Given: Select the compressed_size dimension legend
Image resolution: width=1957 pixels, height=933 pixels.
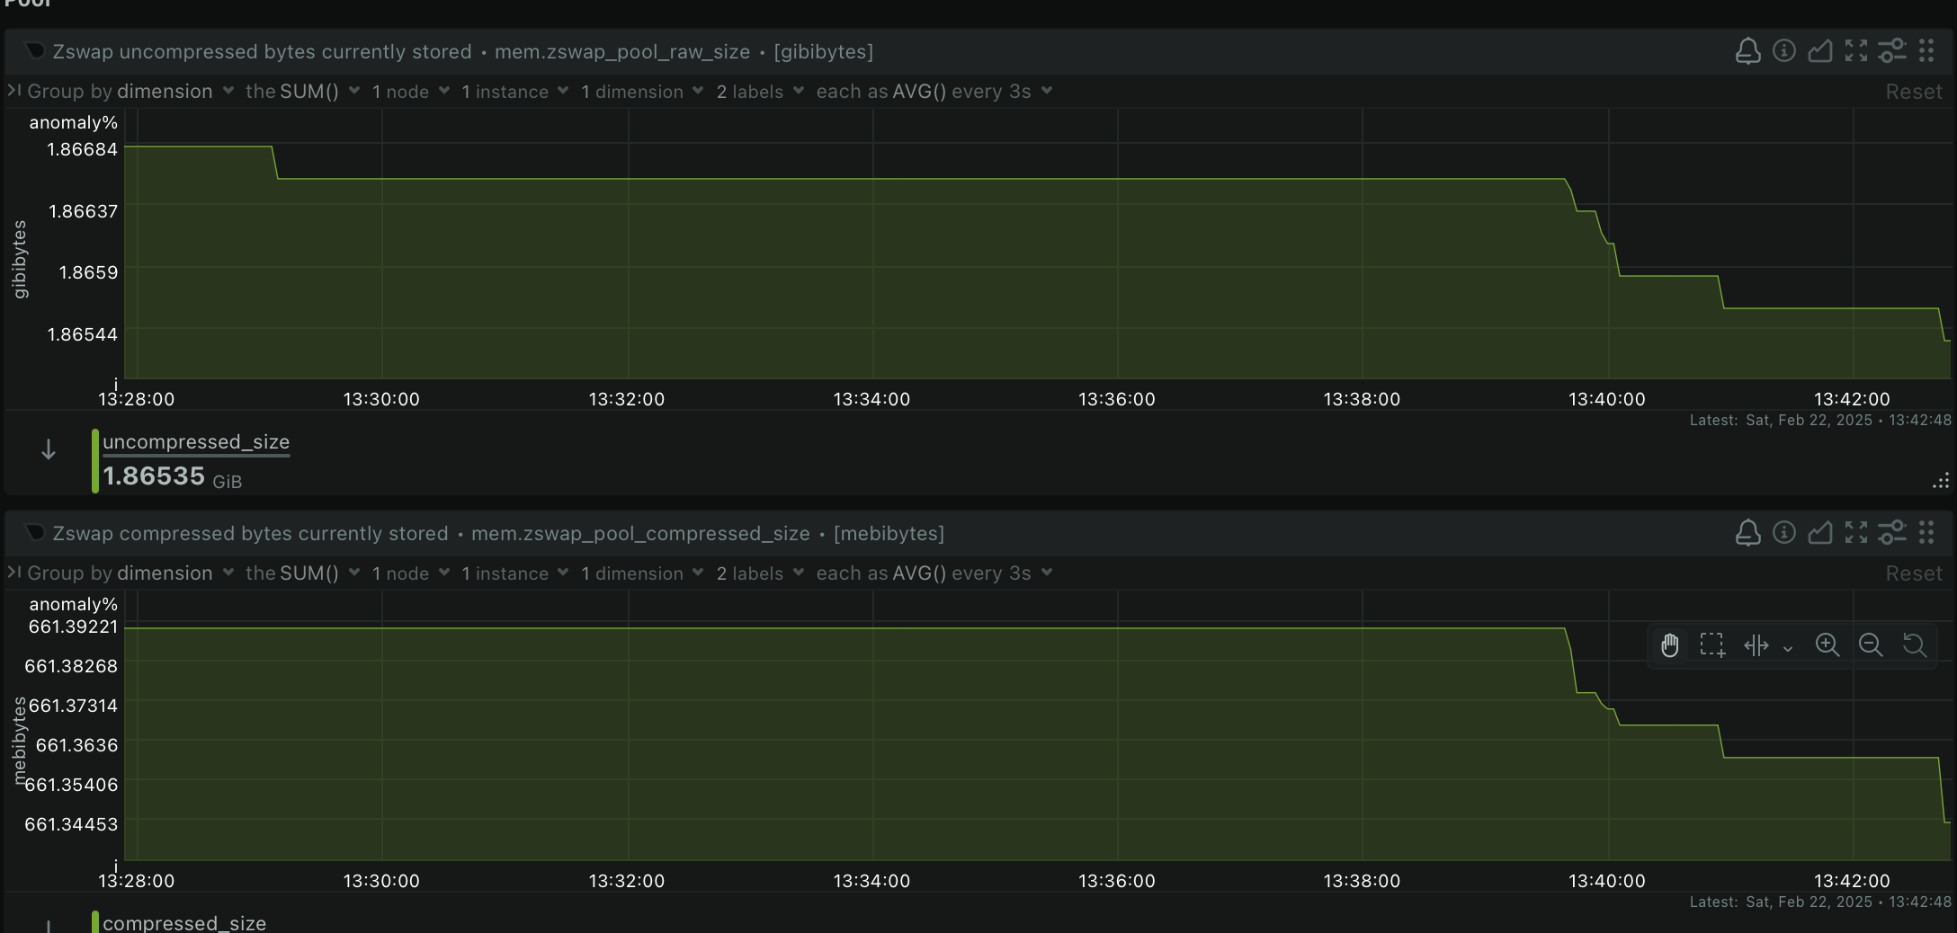Looking at the screenshot, I should click(184, 923).
